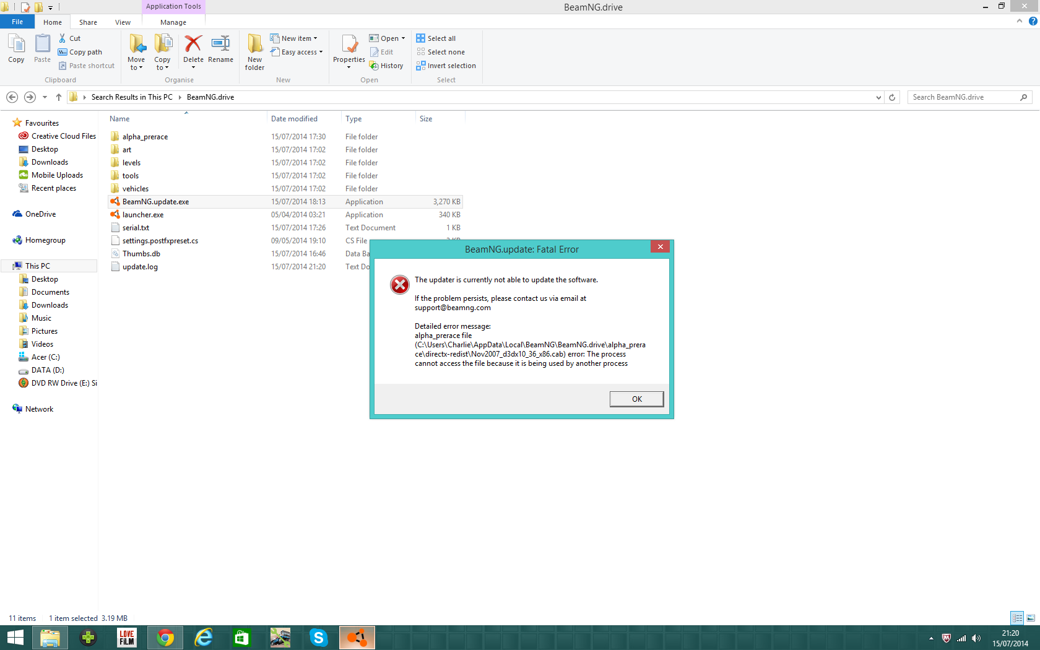Open the recent locations dropdown arrow
Viewport: 1040px width, 650px height.
point(45,97)
